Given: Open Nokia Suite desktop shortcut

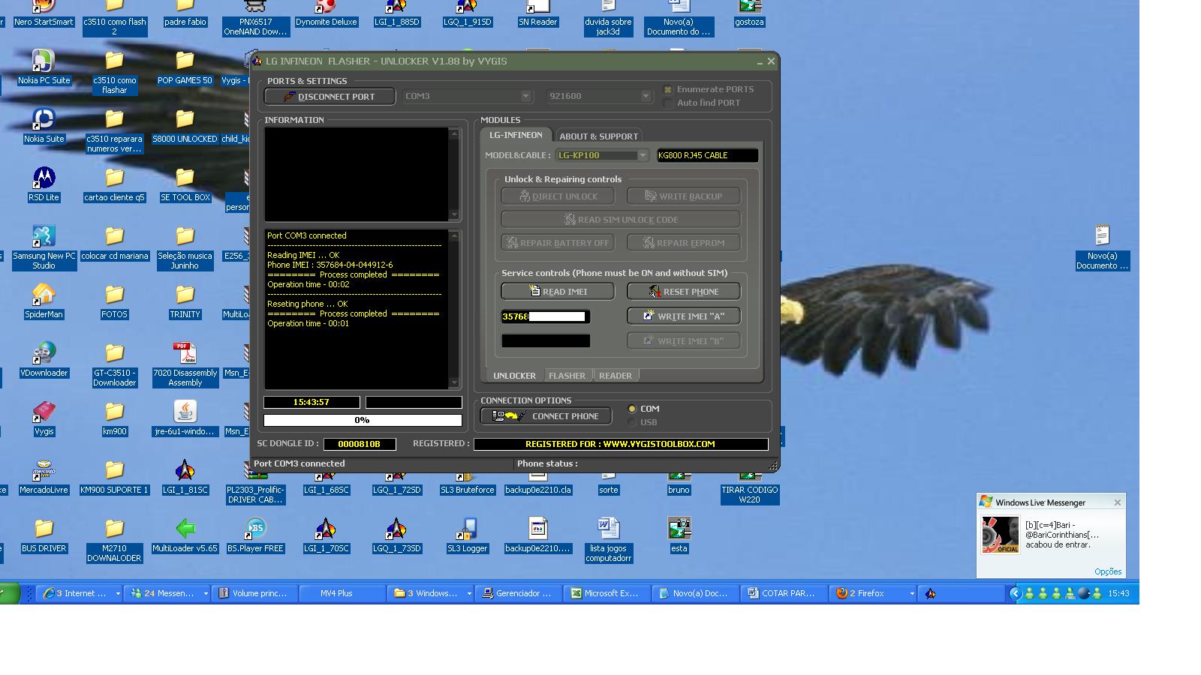Looking at the screenshot, I should point(44,120).
